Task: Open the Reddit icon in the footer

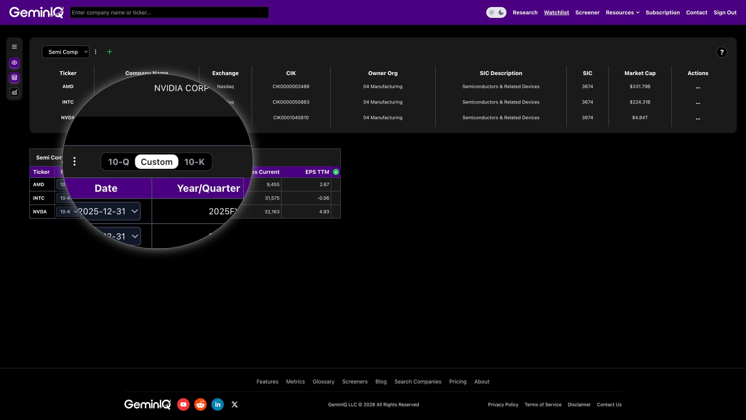Action: tap(200, 404)
